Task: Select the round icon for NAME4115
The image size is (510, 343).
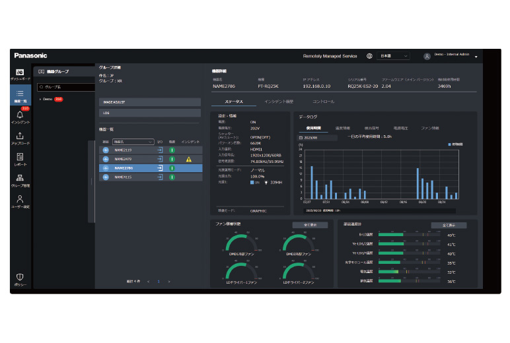Action: point(105,177)
